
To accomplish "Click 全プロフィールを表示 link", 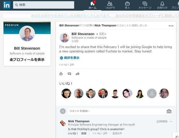I will (x=27, y=59).
